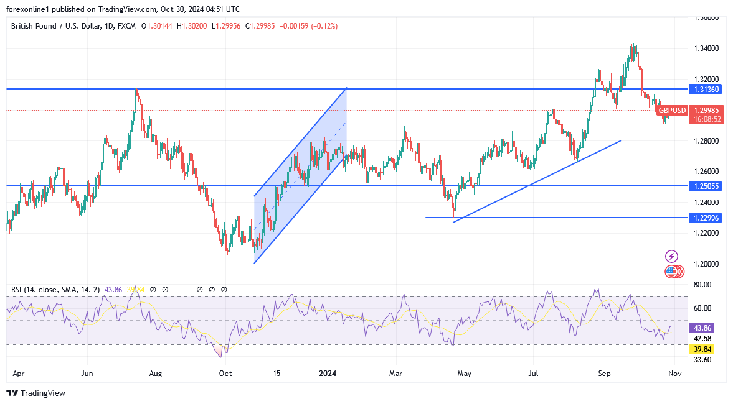Click the Nov label on time axis
Viewport: 733px width, 404px height.
(x=674, y=374)
